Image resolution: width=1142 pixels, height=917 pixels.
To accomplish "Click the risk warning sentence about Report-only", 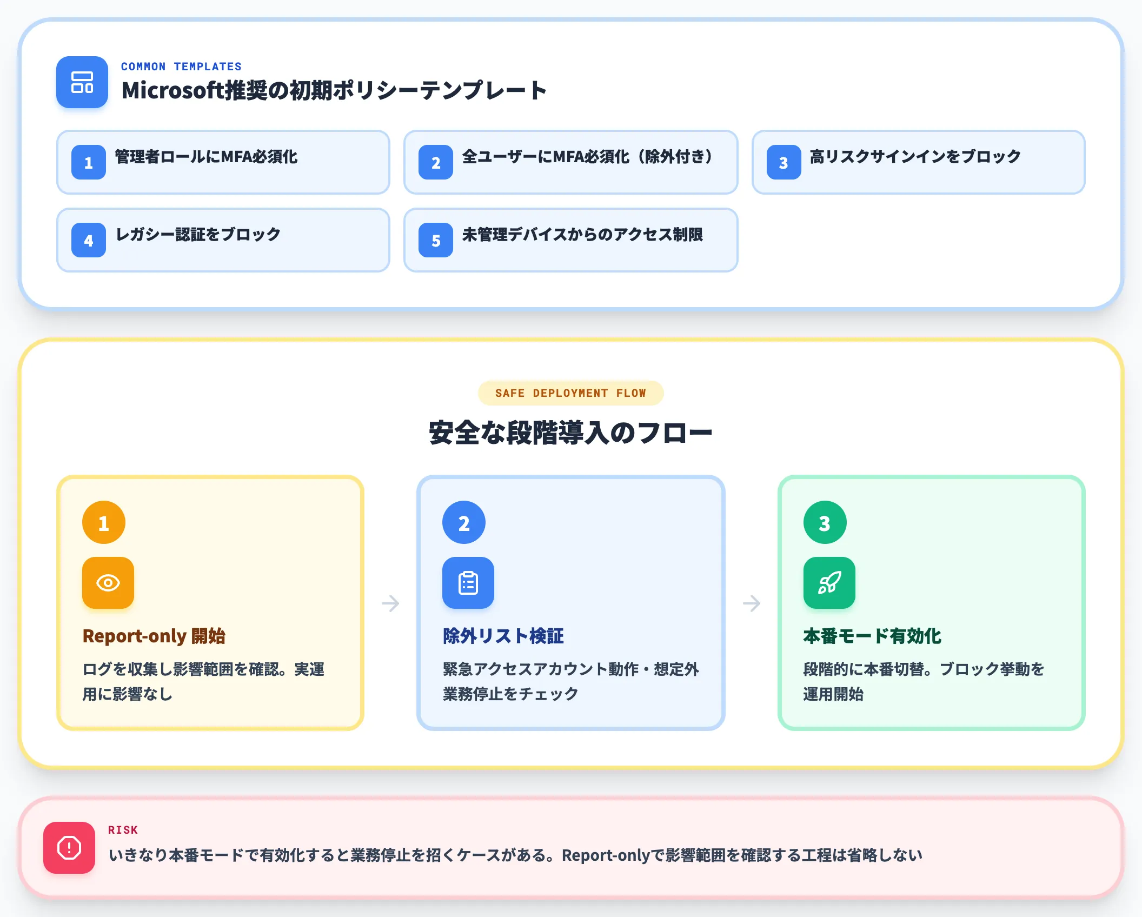I will point(515,855).
